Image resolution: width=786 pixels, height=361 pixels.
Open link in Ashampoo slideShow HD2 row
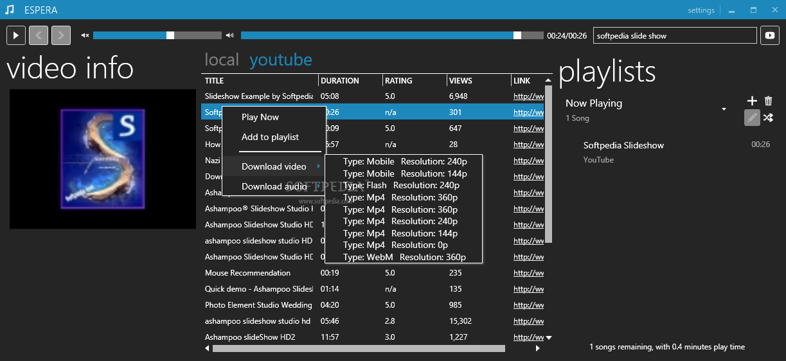point(528,337)
